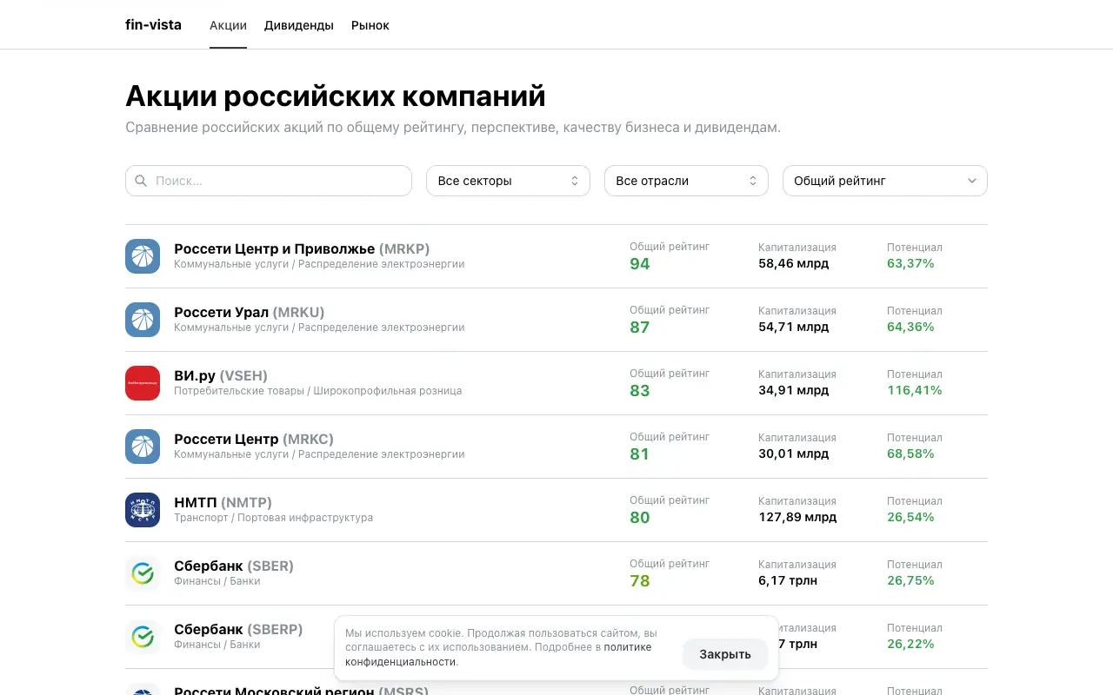Viewport: 1113px width, 695px height.
Task: Click potential value 116,41%
Action: (x=915, y=390)
